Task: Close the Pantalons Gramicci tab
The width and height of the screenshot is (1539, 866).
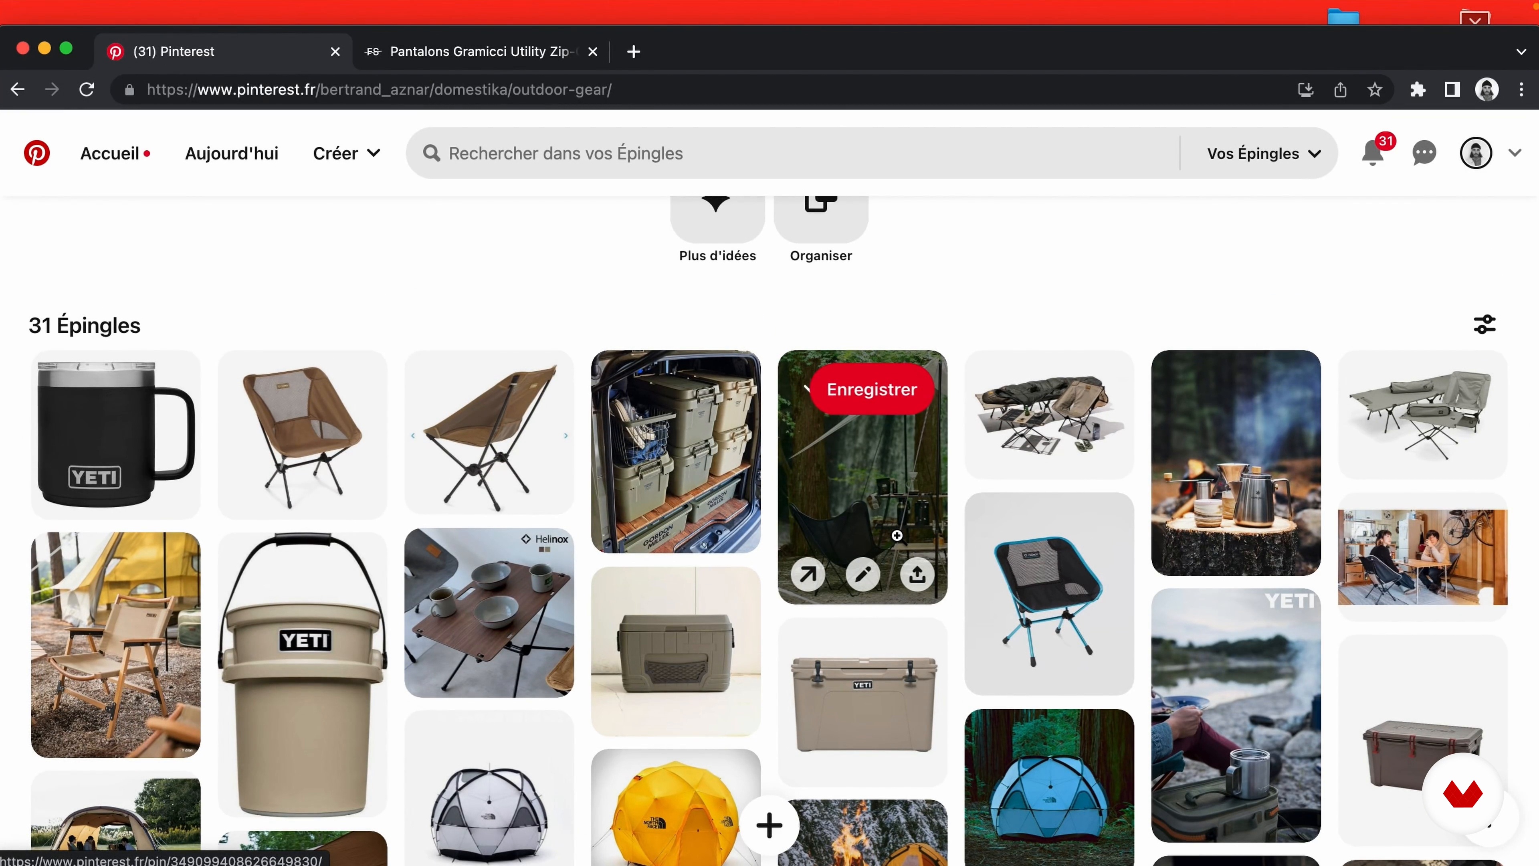Action: pos(593,52)
